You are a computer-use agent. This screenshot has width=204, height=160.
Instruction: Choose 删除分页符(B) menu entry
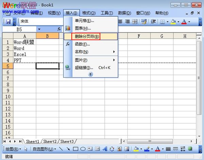[x=91, y=36]
